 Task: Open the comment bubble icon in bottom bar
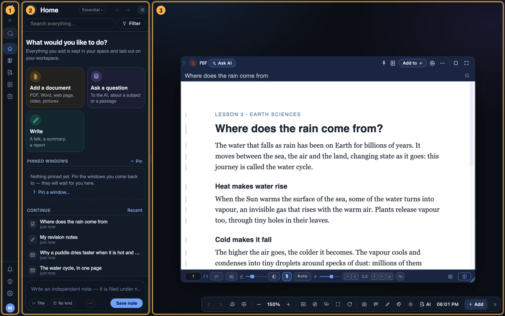(x=376, y=304)
